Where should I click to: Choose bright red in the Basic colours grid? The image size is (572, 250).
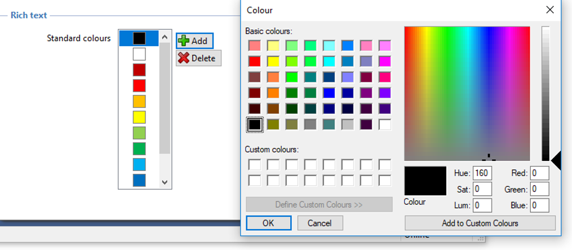(x=255, y=61)
